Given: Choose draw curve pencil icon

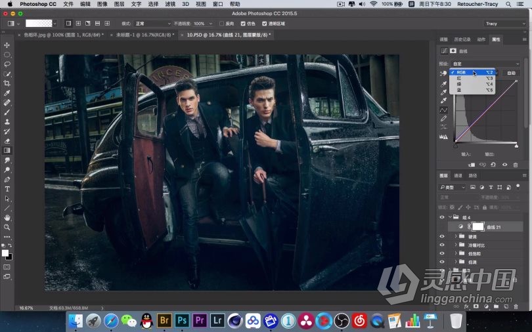Looking at the screenshot, I should 443,119.
